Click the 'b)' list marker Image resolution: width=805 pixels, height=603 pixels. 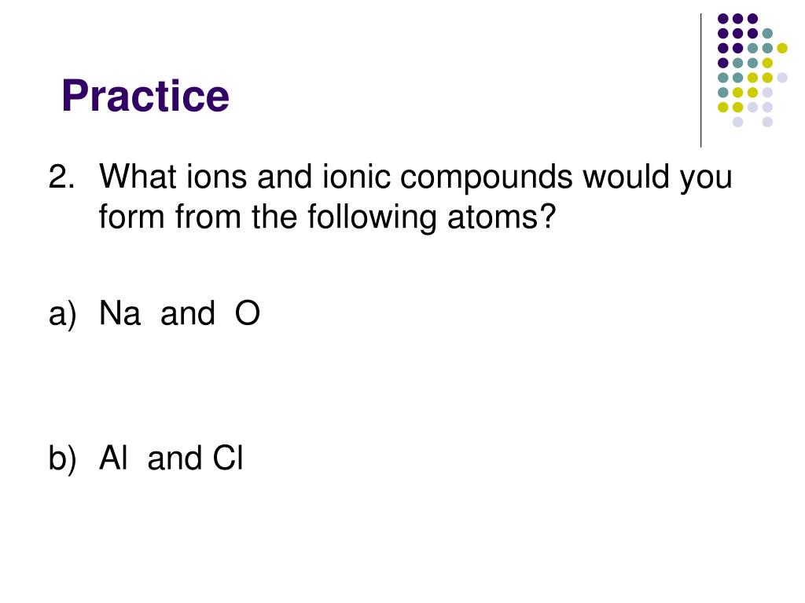pyautogui.click(x=62, y=458)
